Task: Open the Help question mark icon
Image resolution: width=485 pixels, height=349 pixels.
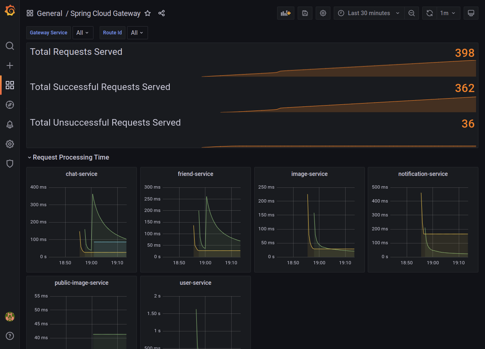Action: 10,336
